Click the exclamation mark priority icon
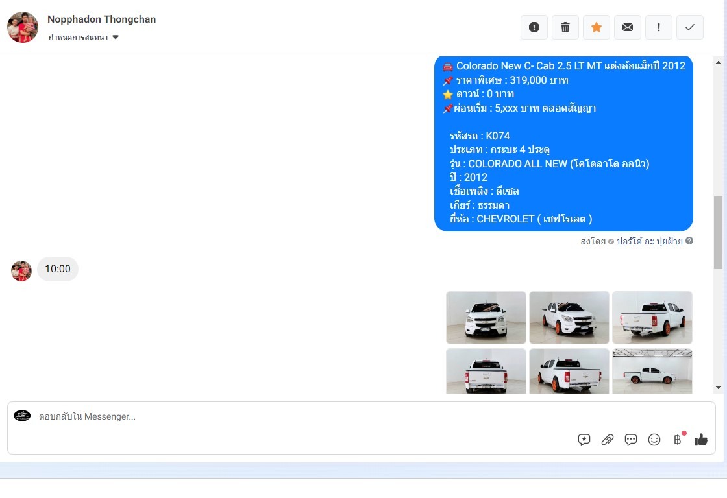This screenshot has height=498, width=727. tap(658, 27)
